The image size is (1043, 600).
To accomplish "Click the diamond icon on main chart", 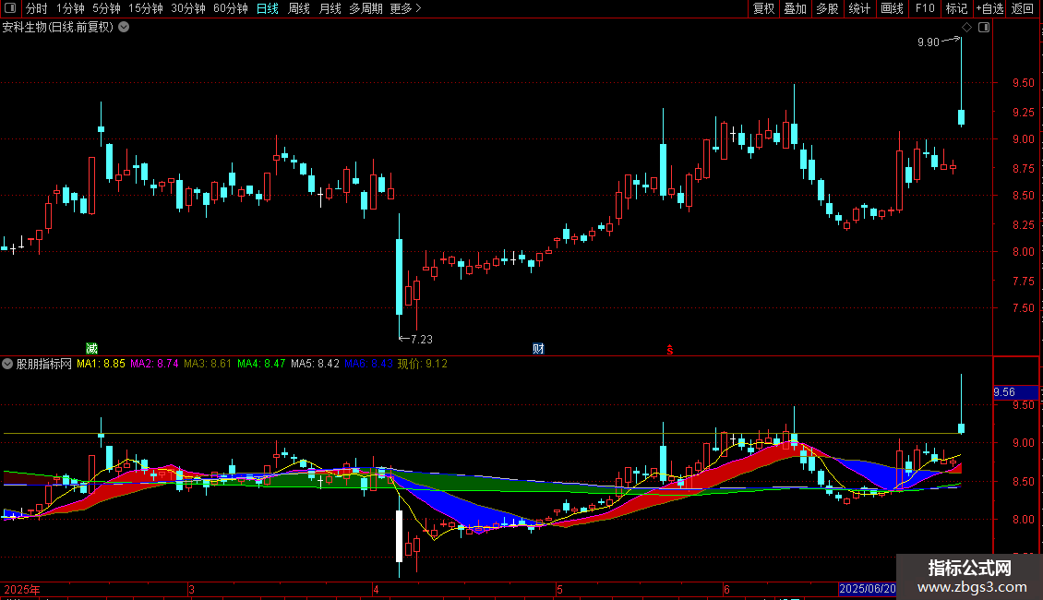I will pyautogui.click(x=967, y=28).
